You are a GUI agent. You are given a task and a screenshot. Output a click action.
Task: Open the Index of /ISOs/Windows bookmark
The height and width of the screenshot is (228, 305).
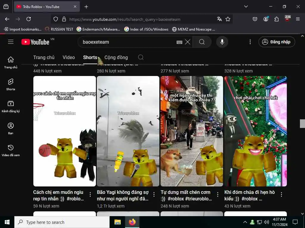pyautogui.click(x=147, y=29)
